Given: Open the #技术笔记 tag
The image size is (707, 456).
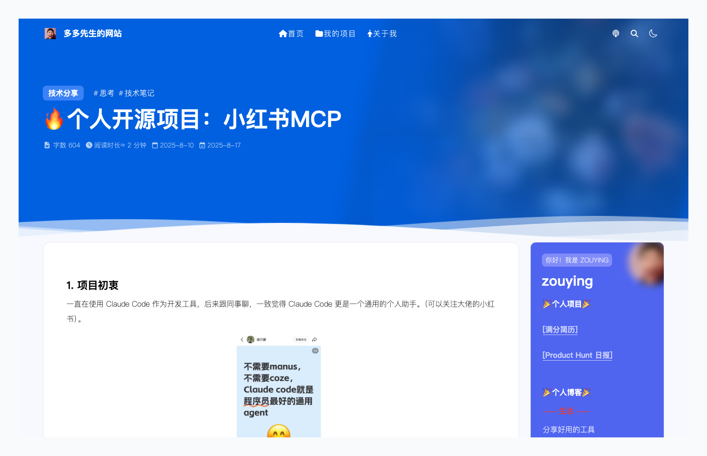Looking at the screenshot, I should pos(136,93).
